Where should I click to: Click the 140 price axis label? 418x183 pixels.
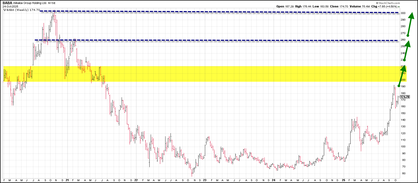coord(403,120)
